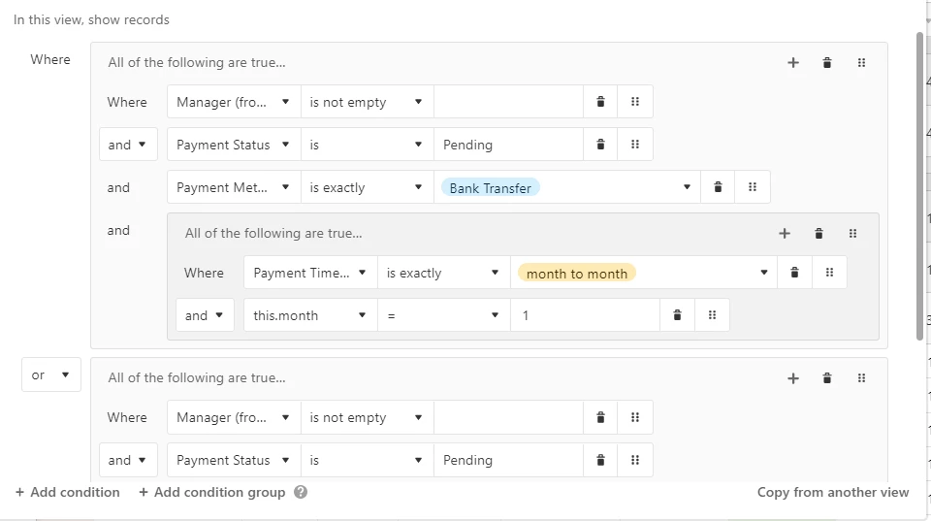Click Add condition group button
Viewport: 931px width, 521px height.
point(211,492)
